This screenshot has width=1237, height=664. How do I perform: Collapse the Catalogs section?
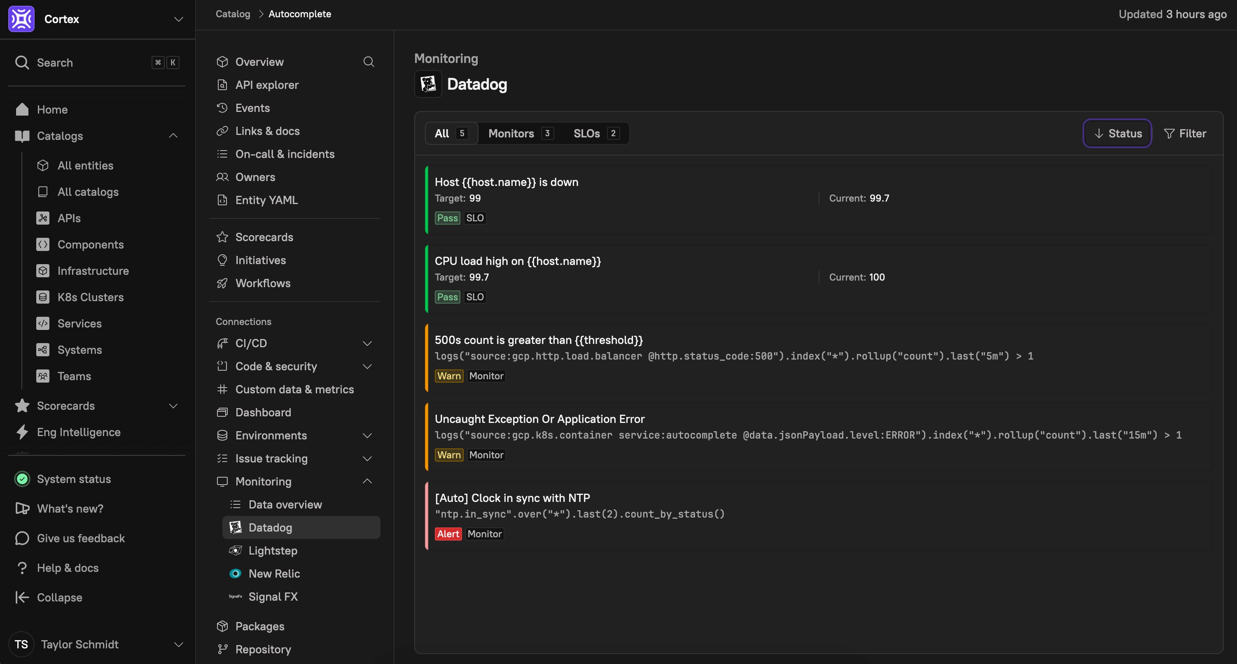click(173, 136)
